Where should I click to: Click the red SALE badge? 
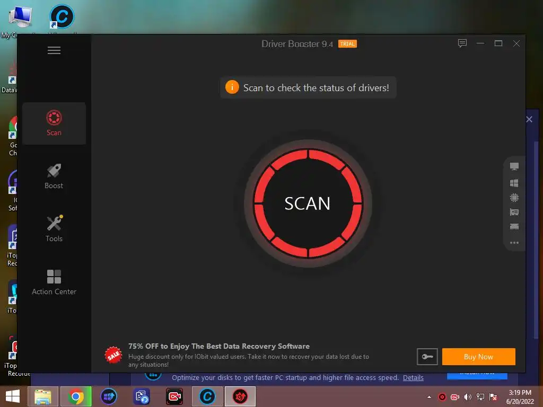[113, 355]
